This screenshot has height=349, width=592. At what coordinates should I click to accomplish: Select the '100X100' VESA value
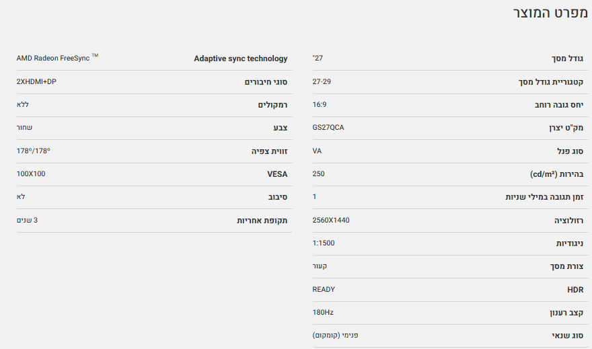31,174
